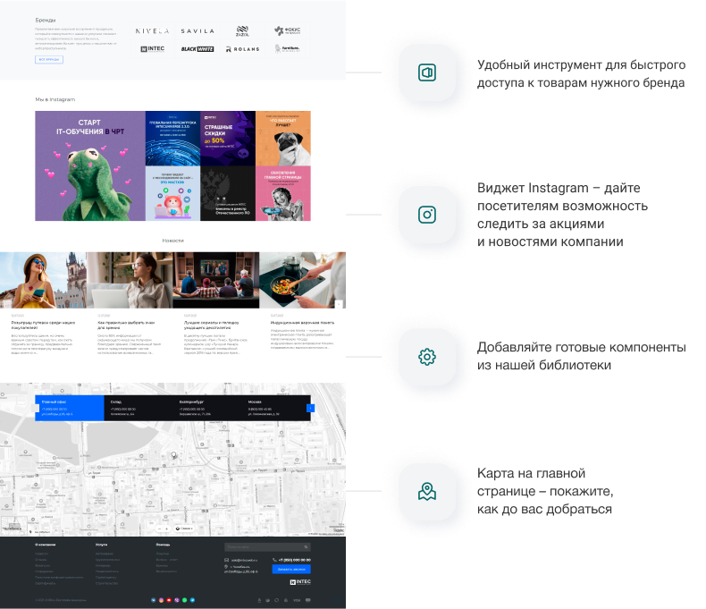Open the NIVELA brand logo
Viewport: 706px width, 609px height.
(152, 31)
